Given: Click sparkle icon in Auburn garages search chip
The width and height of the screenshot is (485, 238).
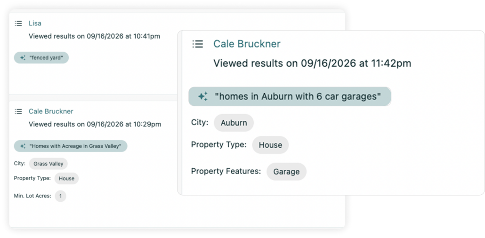Looking at the screenshot, I should 202,96.
